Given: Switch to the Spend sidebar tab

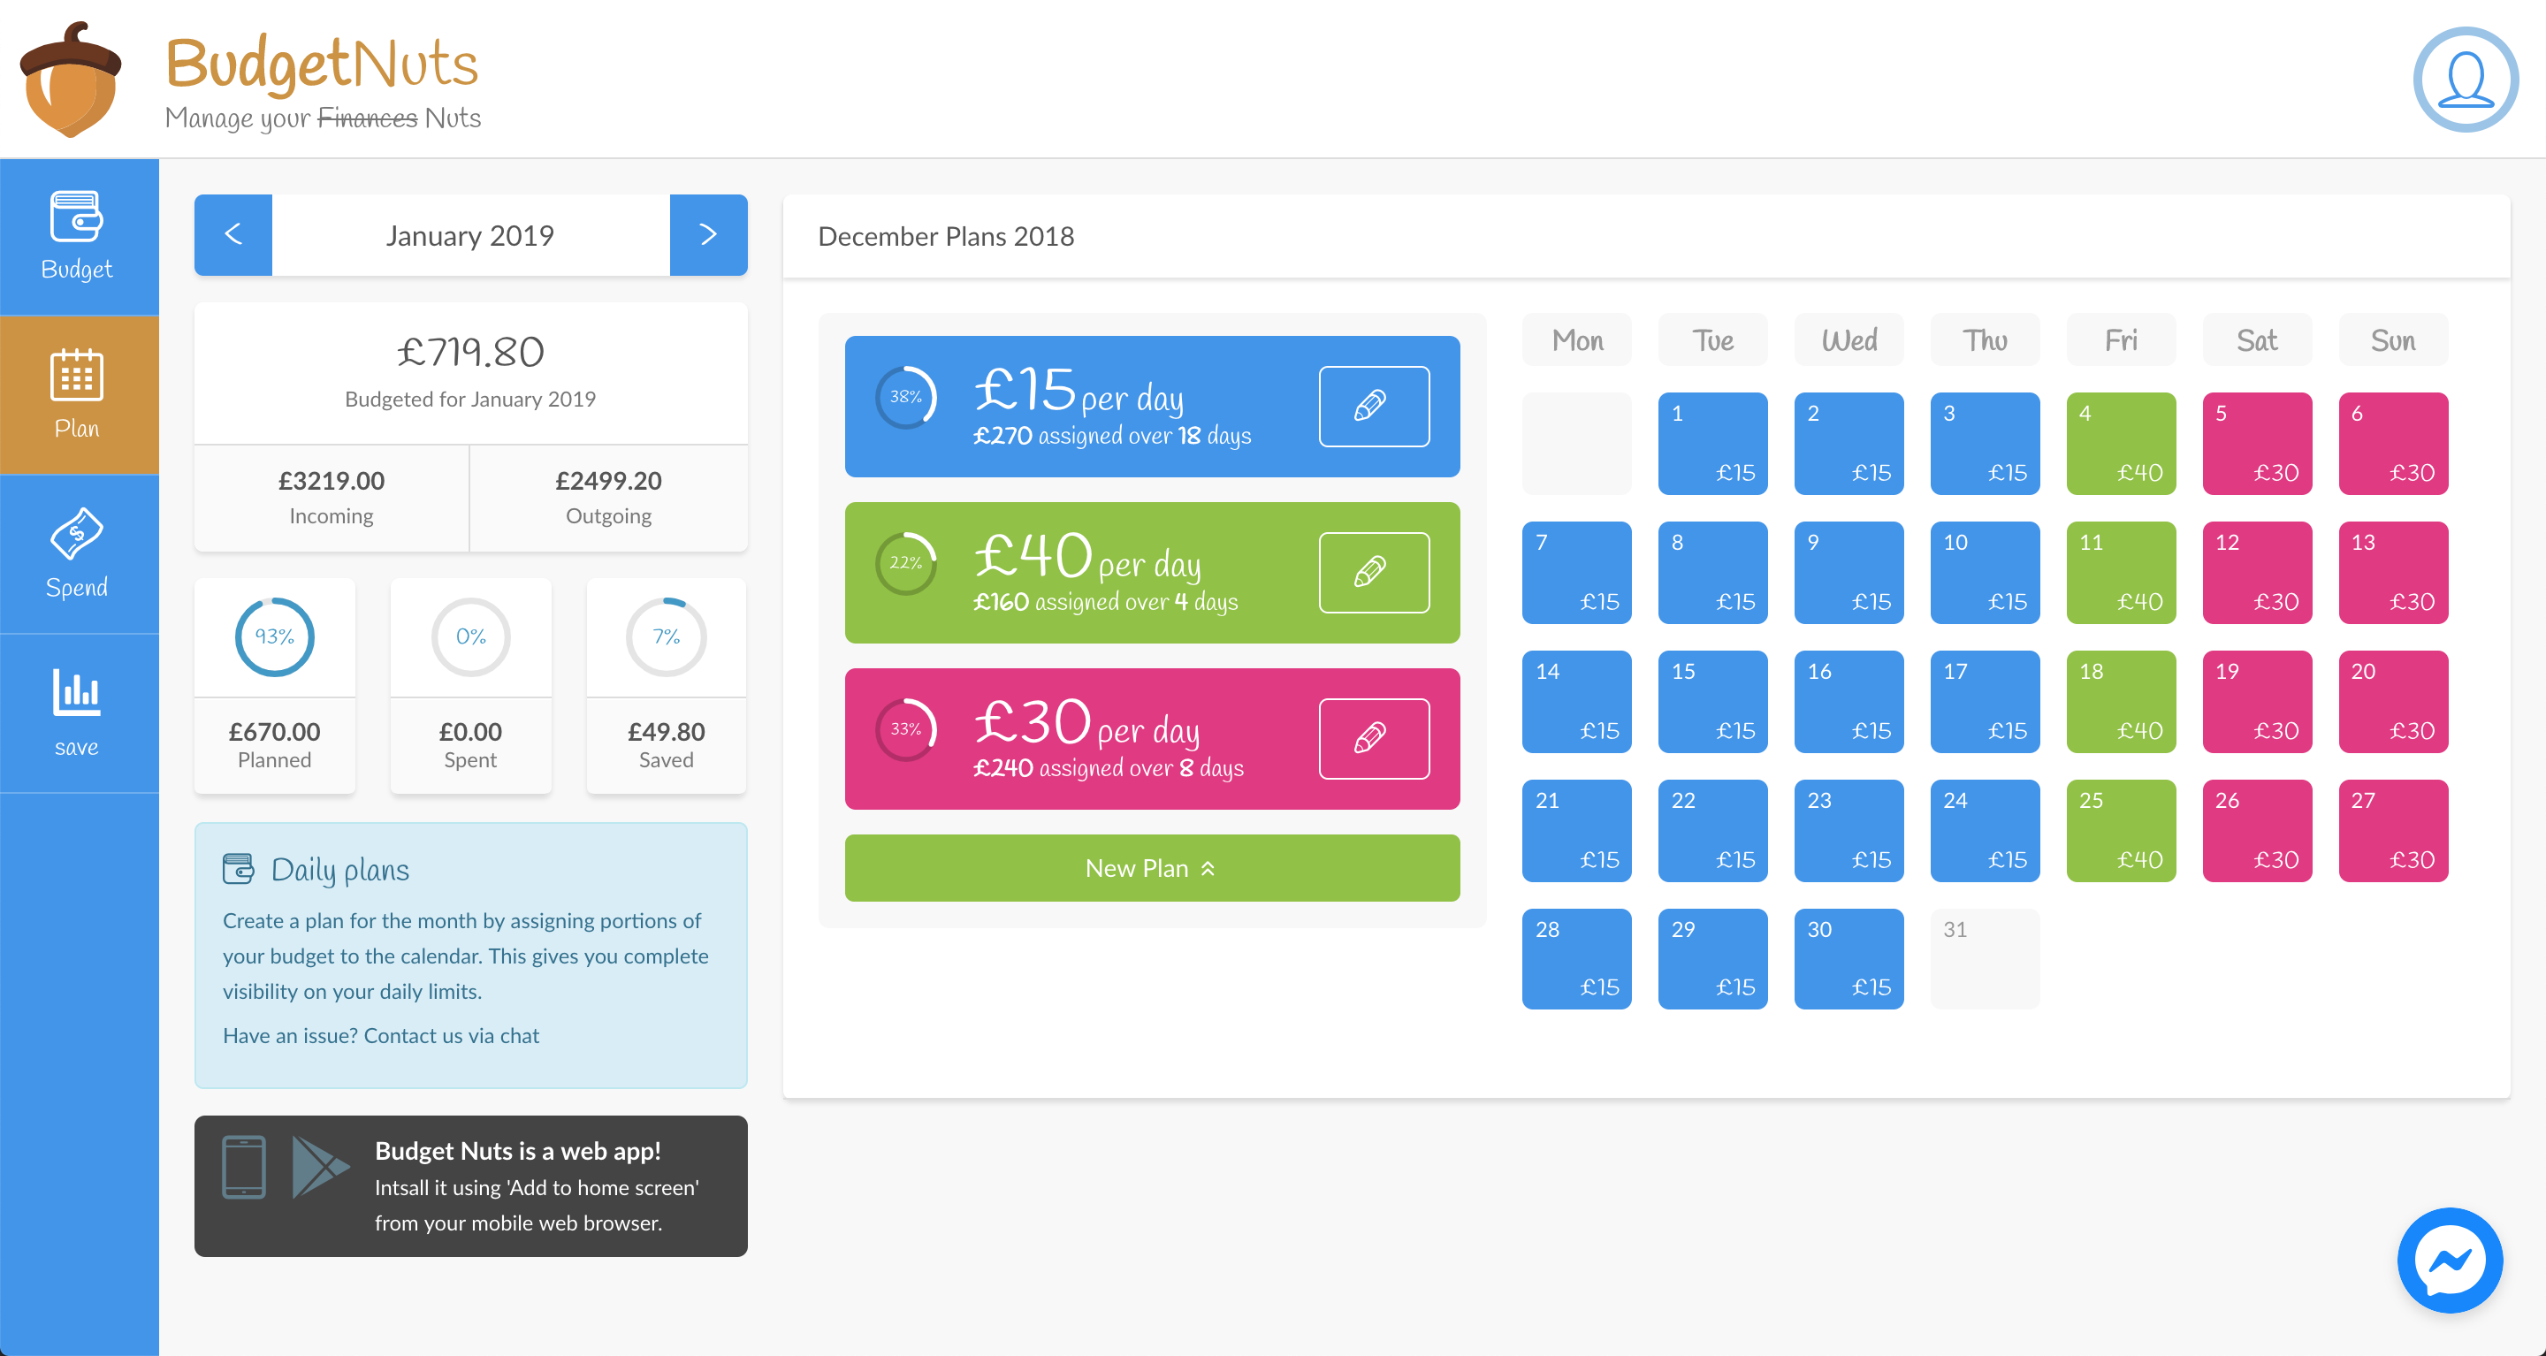Looking at the screenshot, I should click(78, 554).
